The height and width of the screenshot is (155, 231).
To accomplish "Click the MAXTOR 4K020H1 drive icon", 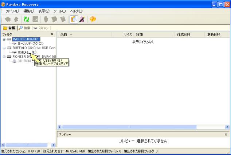I will click(x=9, y=39).
